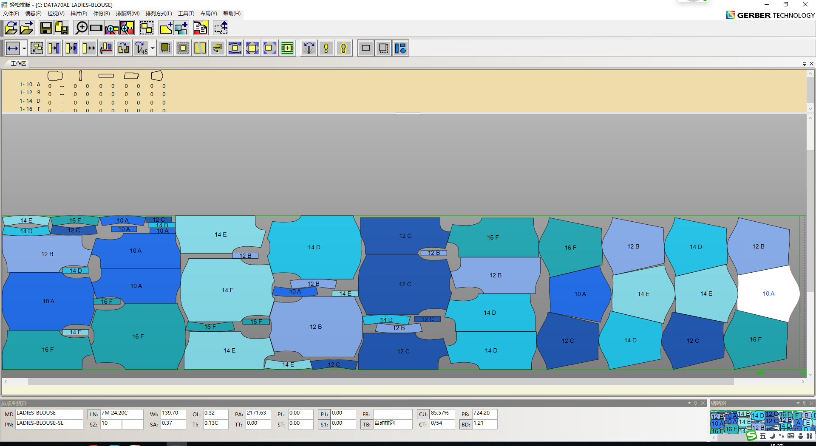Open the 排版图(M) menu

coord(127,14)
